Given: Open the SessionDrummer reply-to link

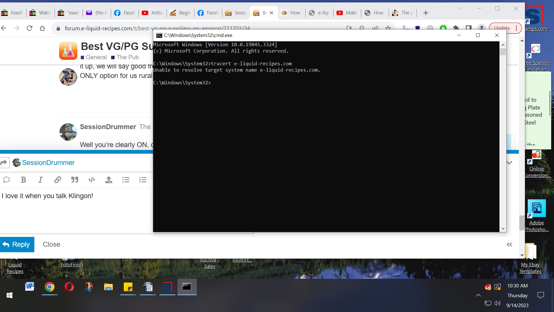Looking at the screenshot, I should (x=48, y=163).
